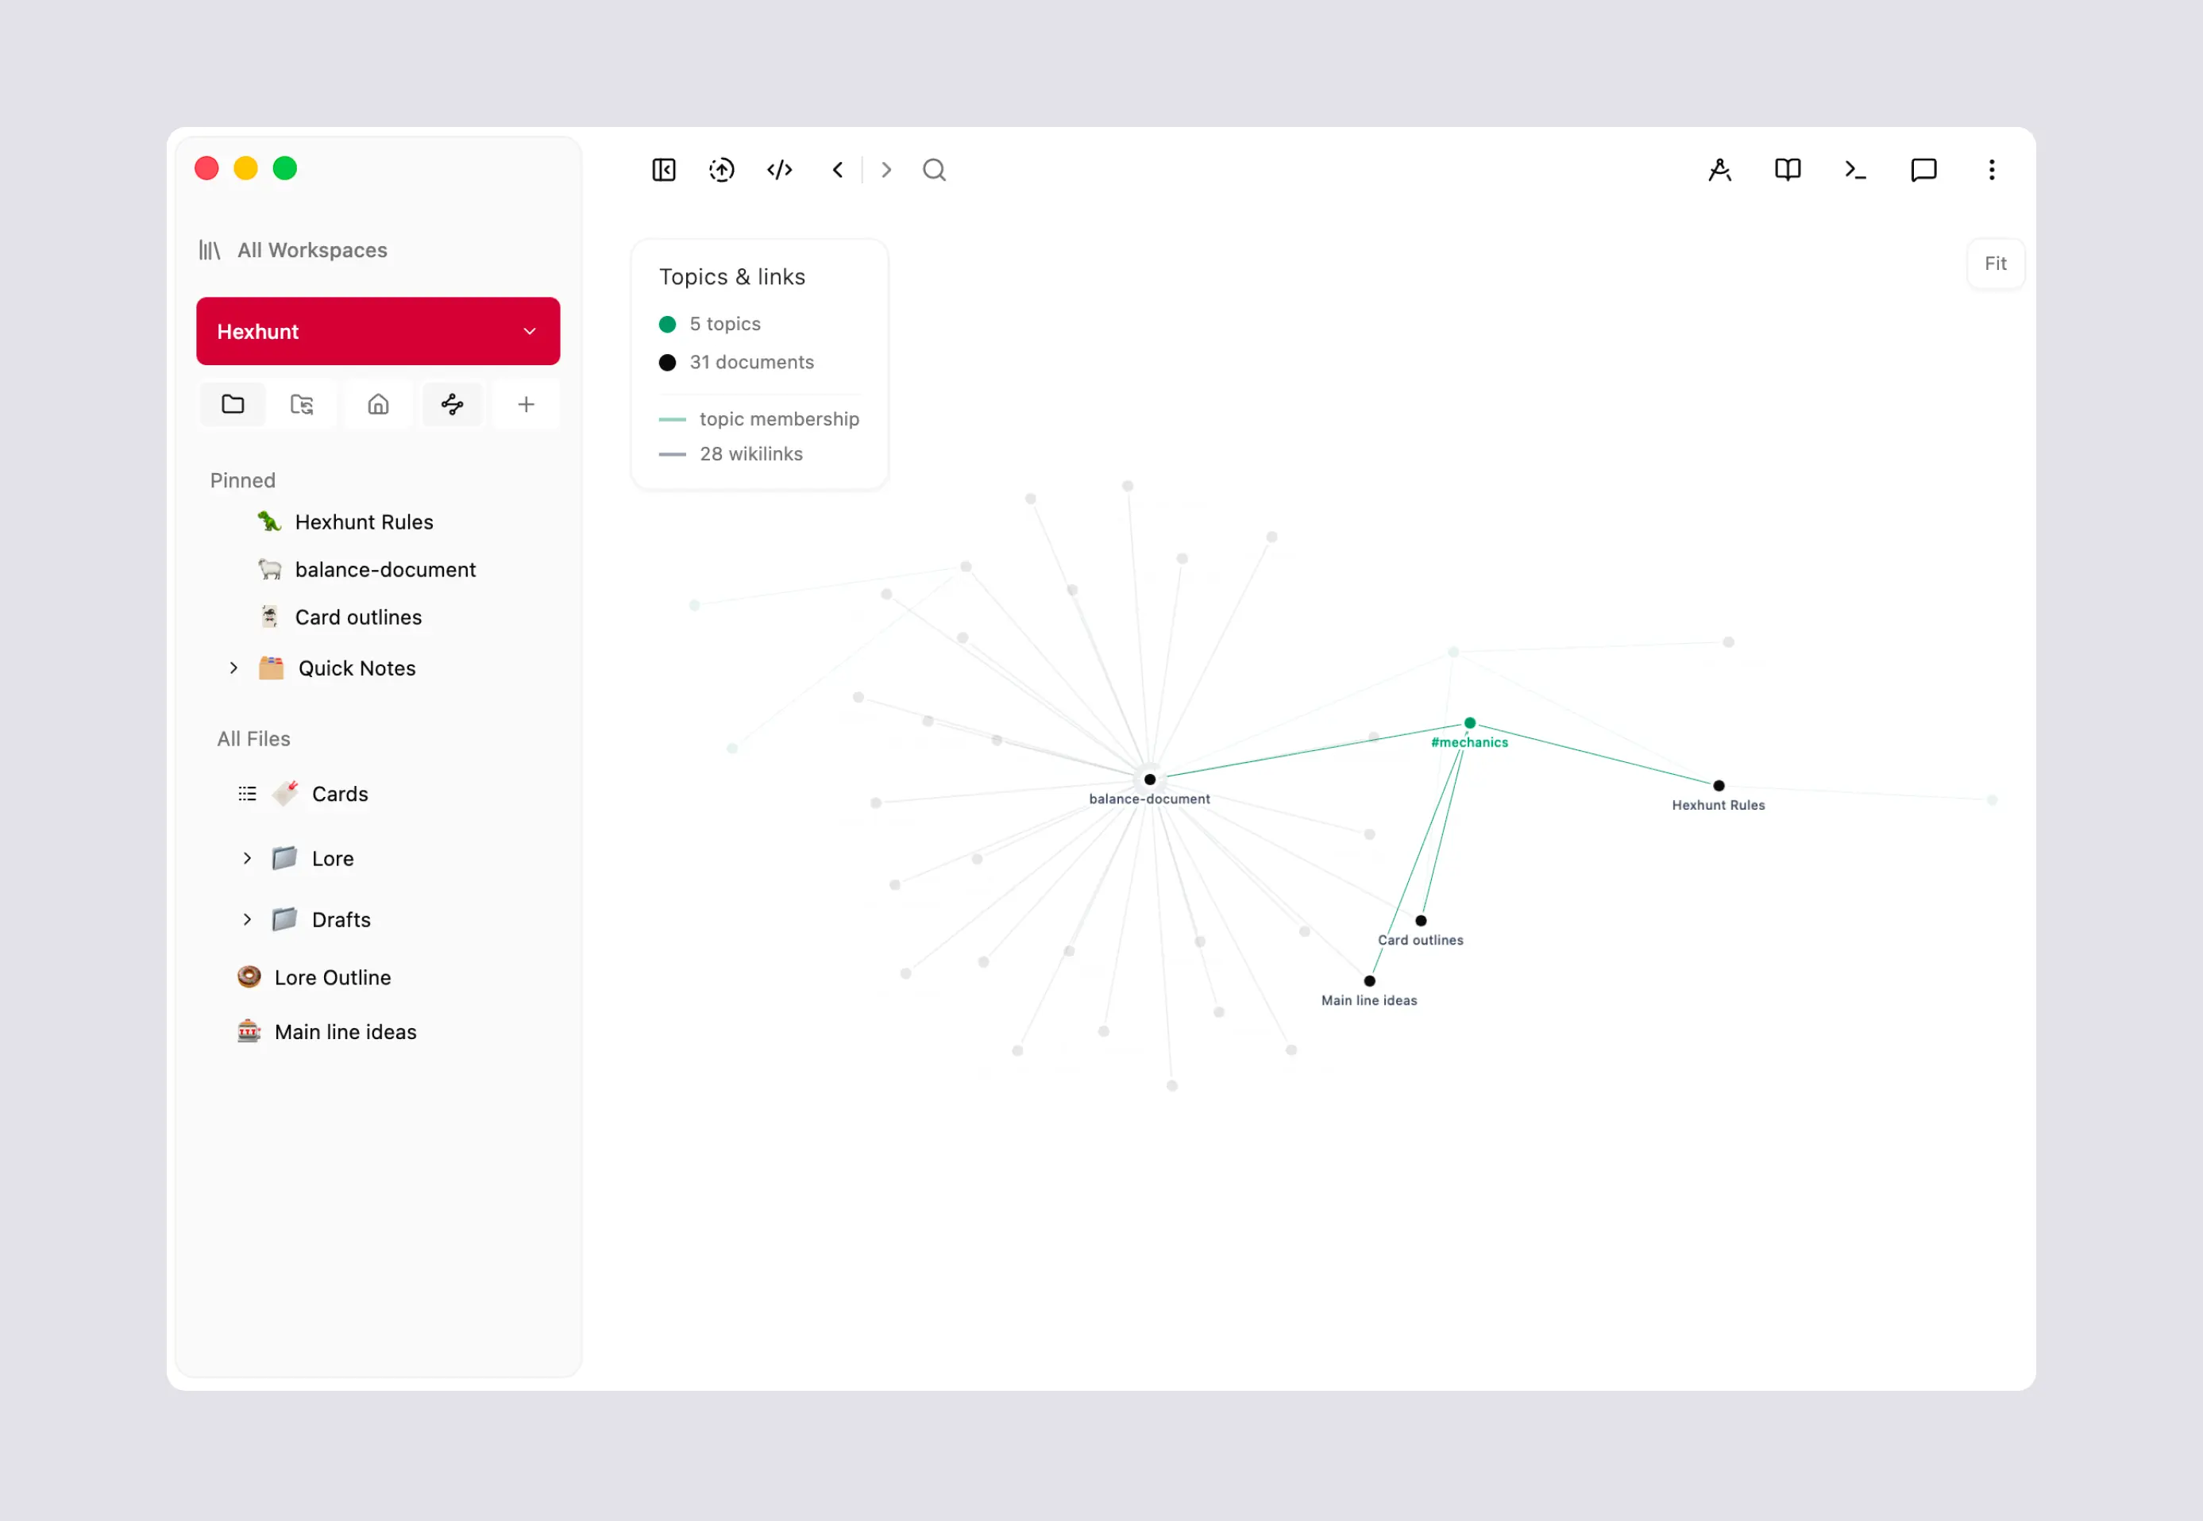
Task: Click the 'Topics & links' heading
Action: (x=732, y=276)
